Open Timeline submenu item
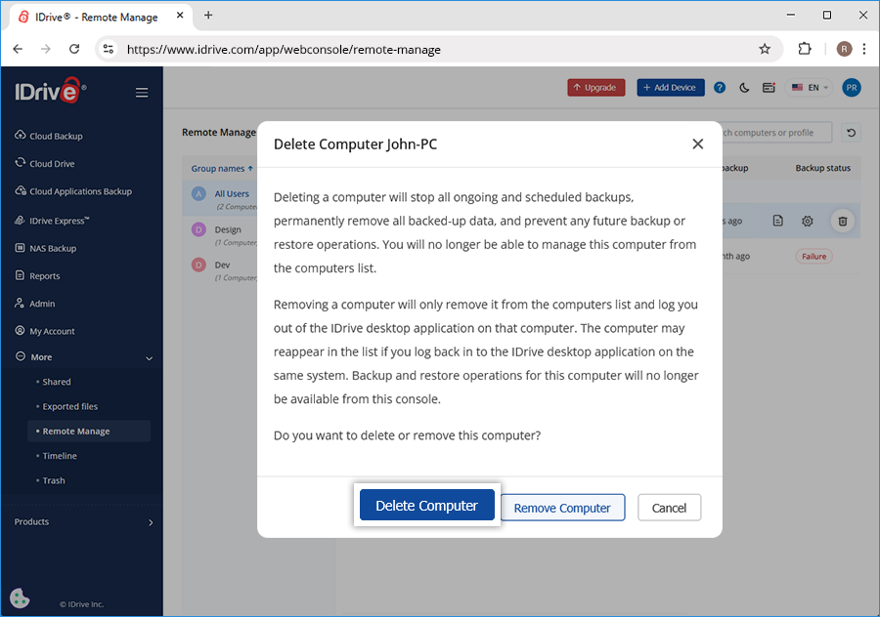The width and height of the screenshot is (880, 617). (x=60, y=456)
